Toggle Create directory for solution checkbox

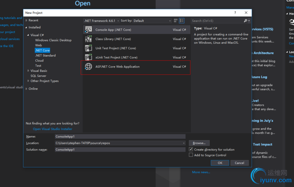click(x=191, y=149)
